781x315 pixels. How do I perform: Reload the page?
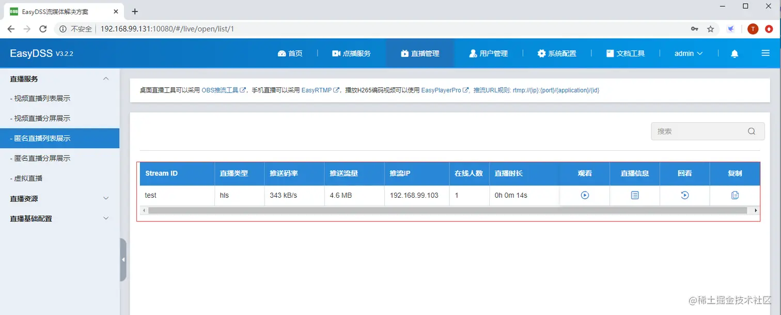(44, 29)
